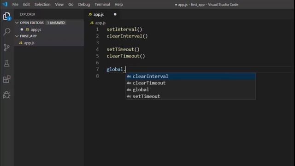295x166 pixels.
Task: Open the Terminal menu
Action: [102, 4]
